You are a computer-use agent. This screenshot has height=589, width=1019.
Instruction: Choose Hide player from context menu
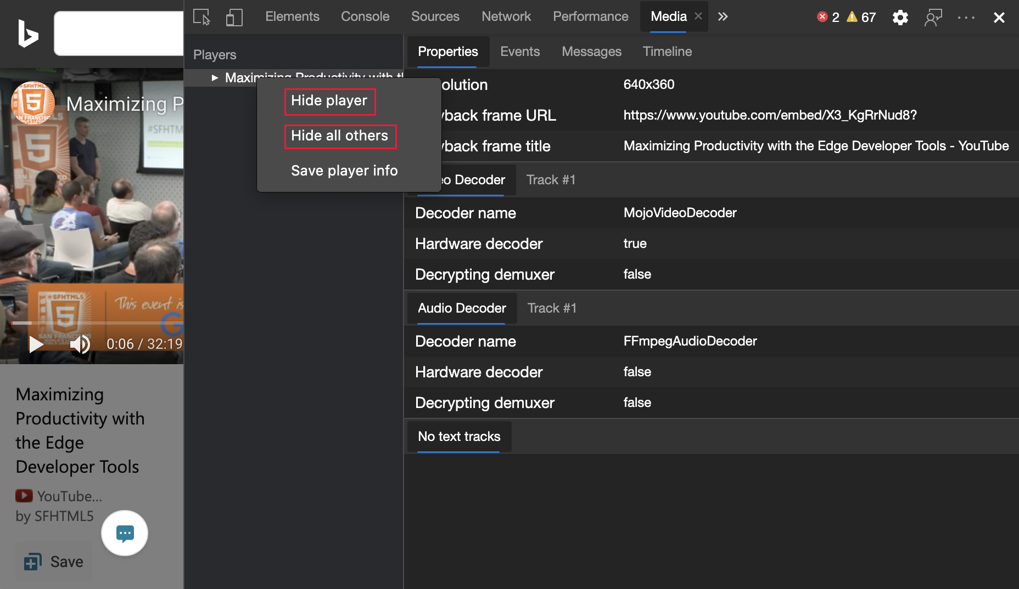pyautogui.click(x=329, y=101)
